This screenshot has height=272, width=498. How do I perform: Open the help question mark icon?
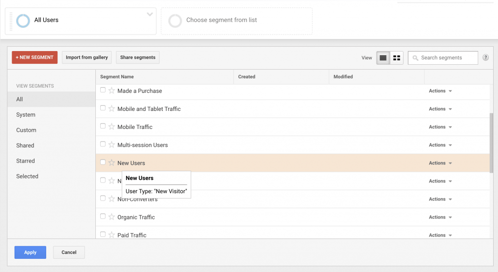click(x=486, y=57)
